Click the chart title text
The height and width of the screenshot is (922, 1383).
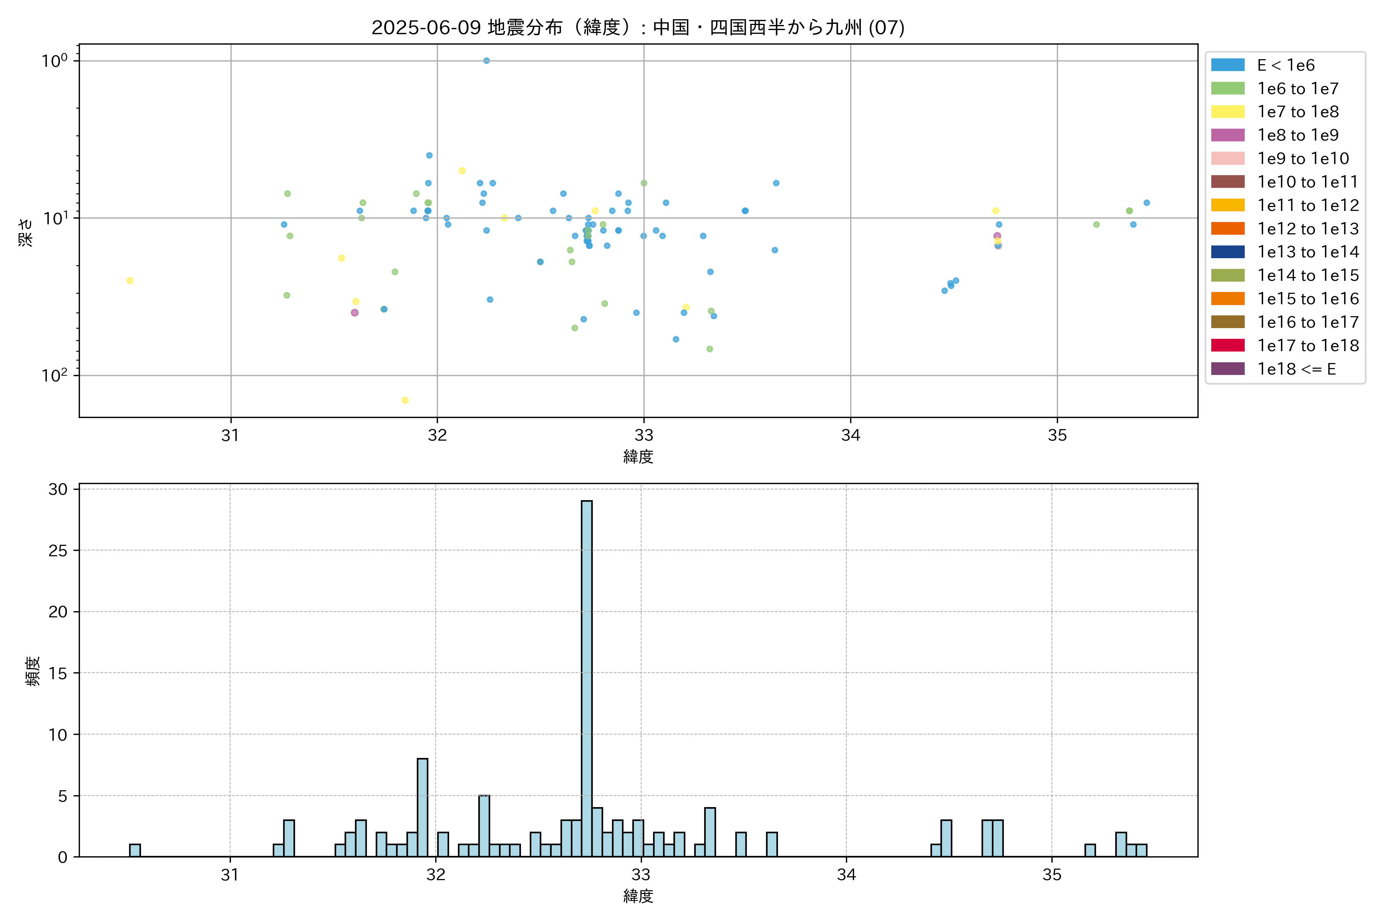pos(638,27)
